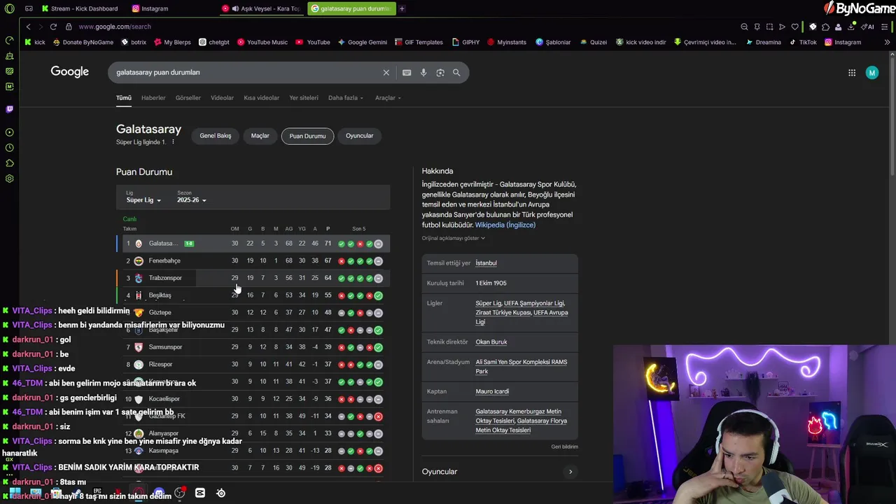Open the Wikipedia (İngilizce) link
Image resolution: width=896 pixels, height=504 pixels.
coord(505,225)
